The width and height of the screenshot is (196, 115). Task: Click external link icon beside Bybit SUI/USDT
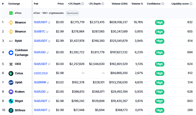tap(49, 41)
